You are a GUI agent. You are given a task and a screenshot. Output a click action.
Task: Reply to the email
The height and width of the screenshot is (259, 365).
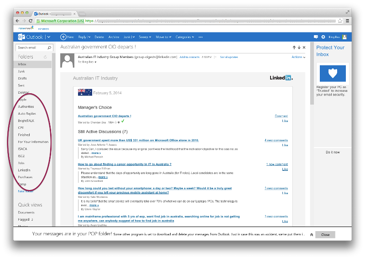tap(82, 37)
